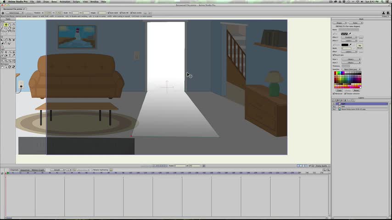Image resolution: width=392 pixels, height=220 pixels.
Task: Open the Effect 1 Gradient dropdown
Action: click(349, 37)
